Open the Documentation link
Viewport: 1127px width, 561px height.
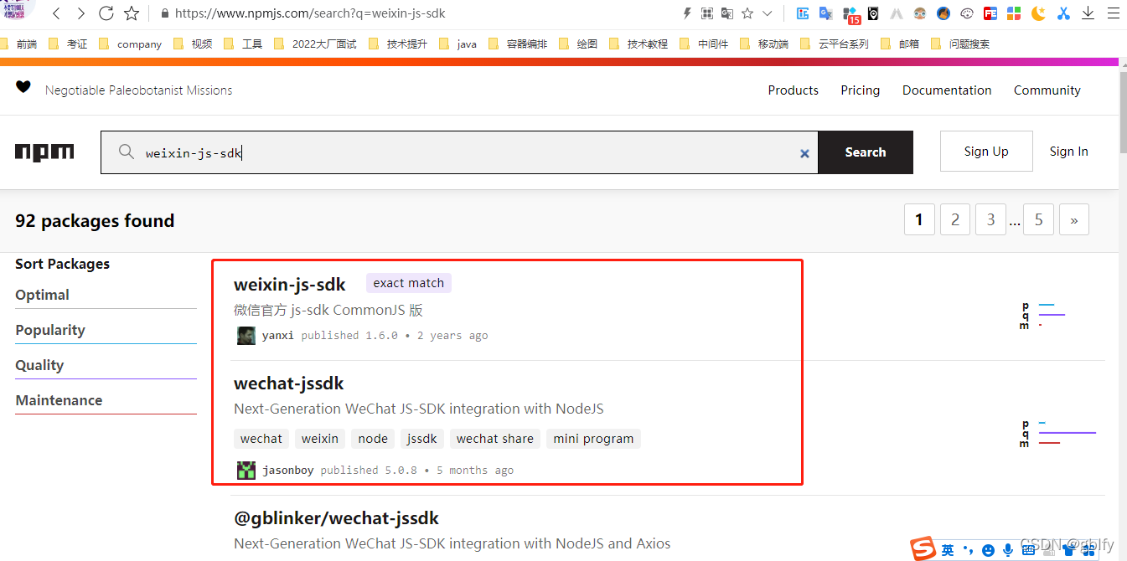947,90
